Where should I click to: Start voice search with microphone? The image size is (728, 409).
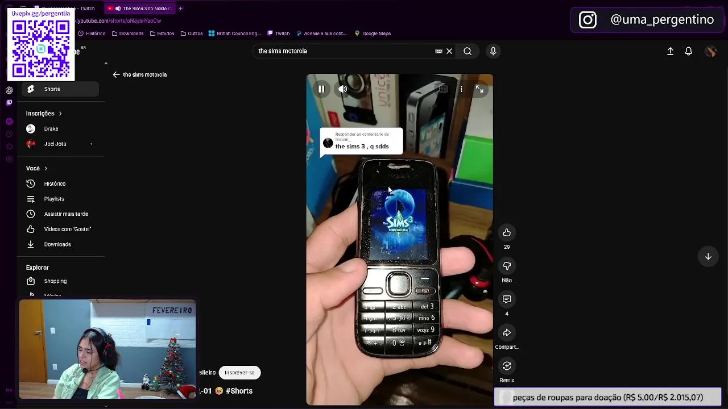tap(493, 51)
